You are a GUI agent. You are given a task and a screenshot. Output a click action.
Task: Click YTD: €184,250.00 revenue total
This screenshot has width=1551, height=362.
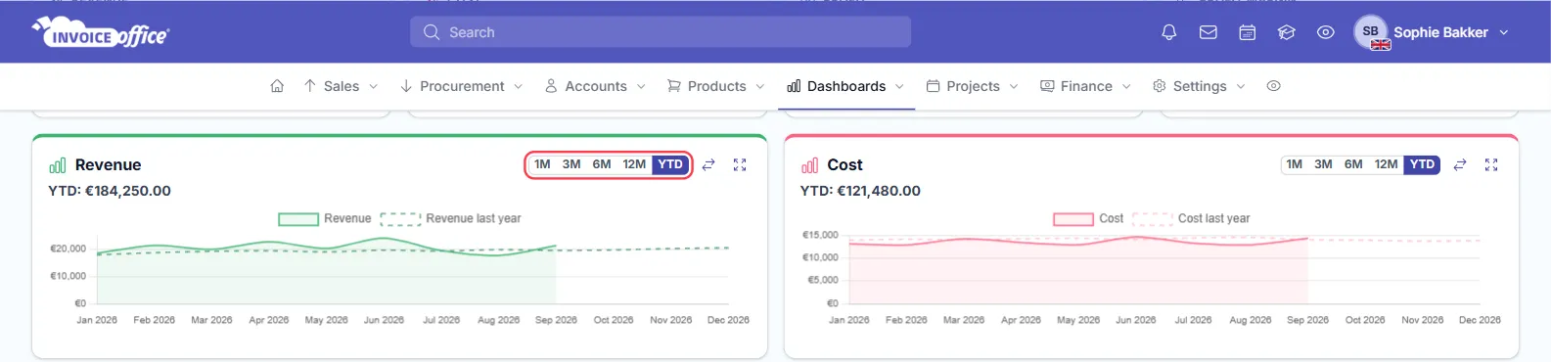pos(110,191)
